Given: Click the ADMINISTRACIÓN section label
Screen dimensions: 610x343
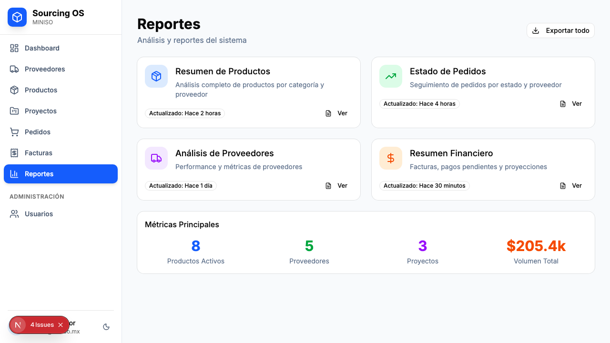Looking at the screenshot, I should click(37, 196).
